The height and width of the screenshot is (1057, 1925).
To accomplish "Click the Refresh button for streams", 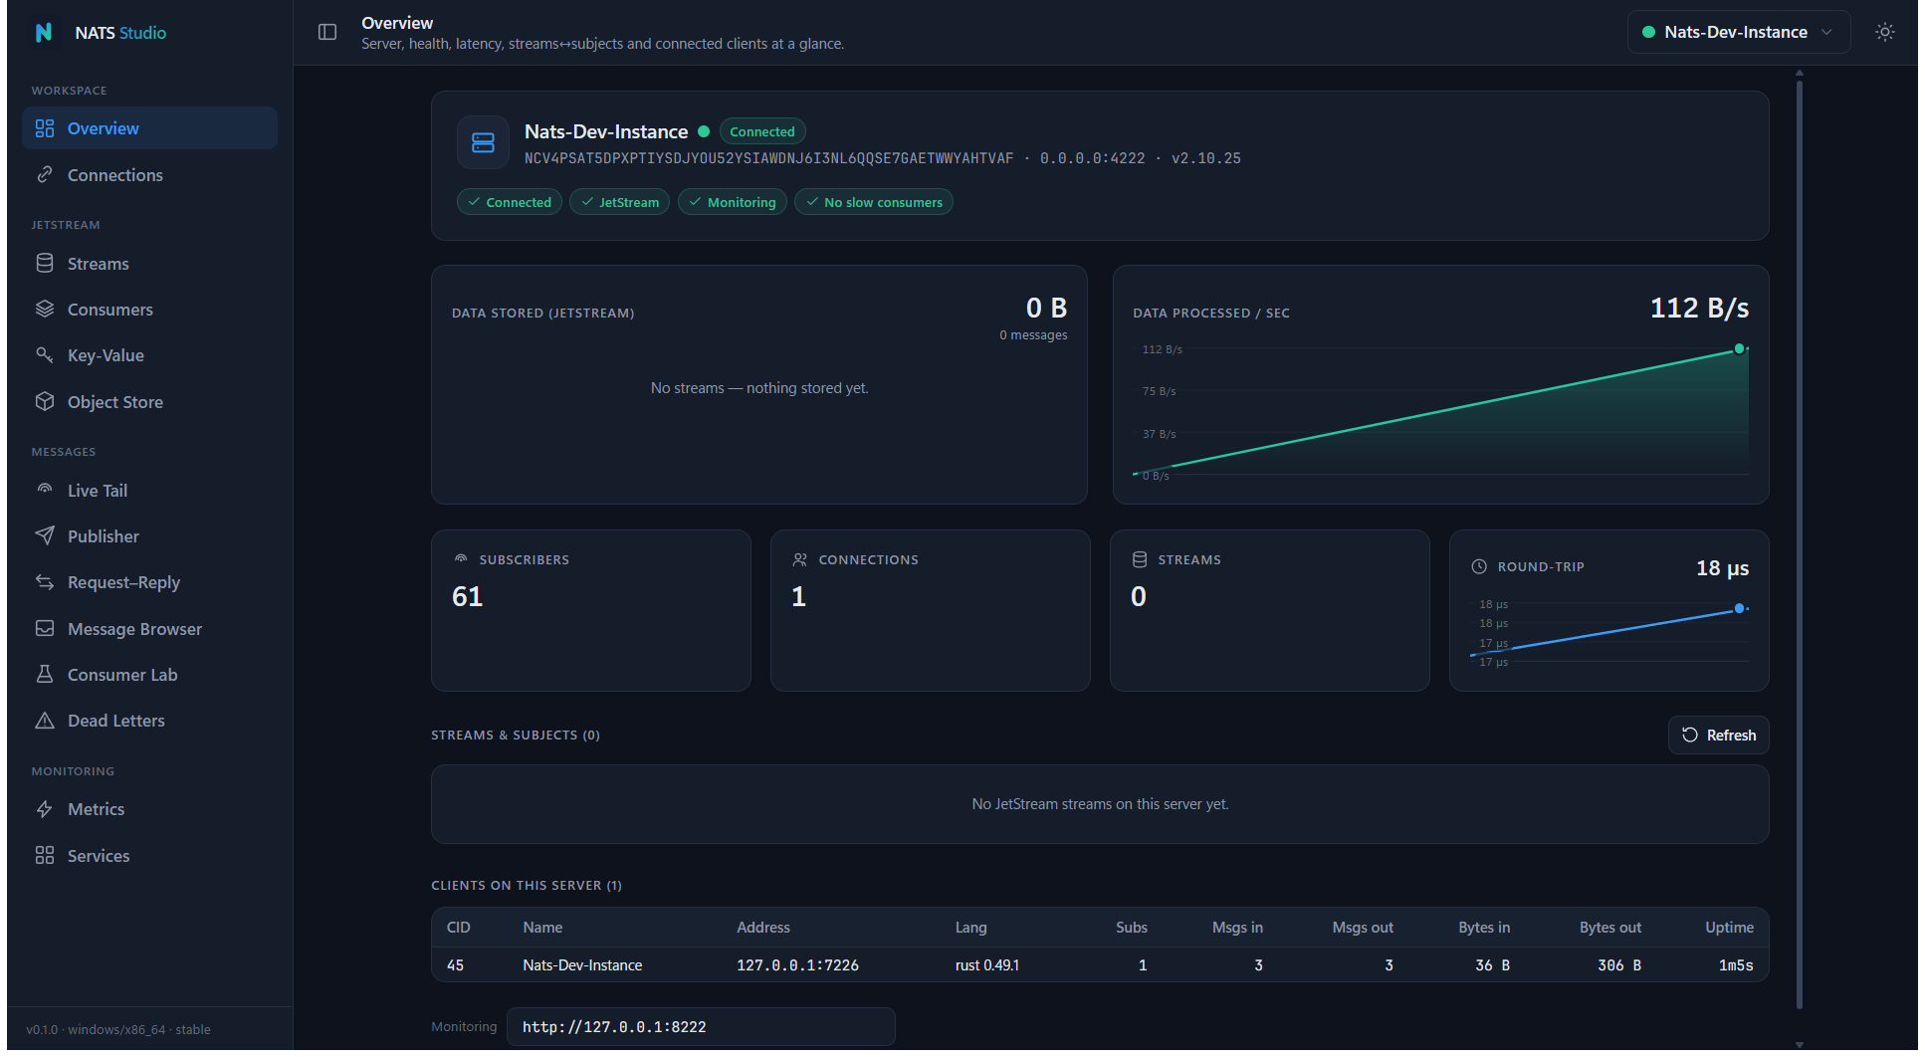I will (x=1718, y=736).
